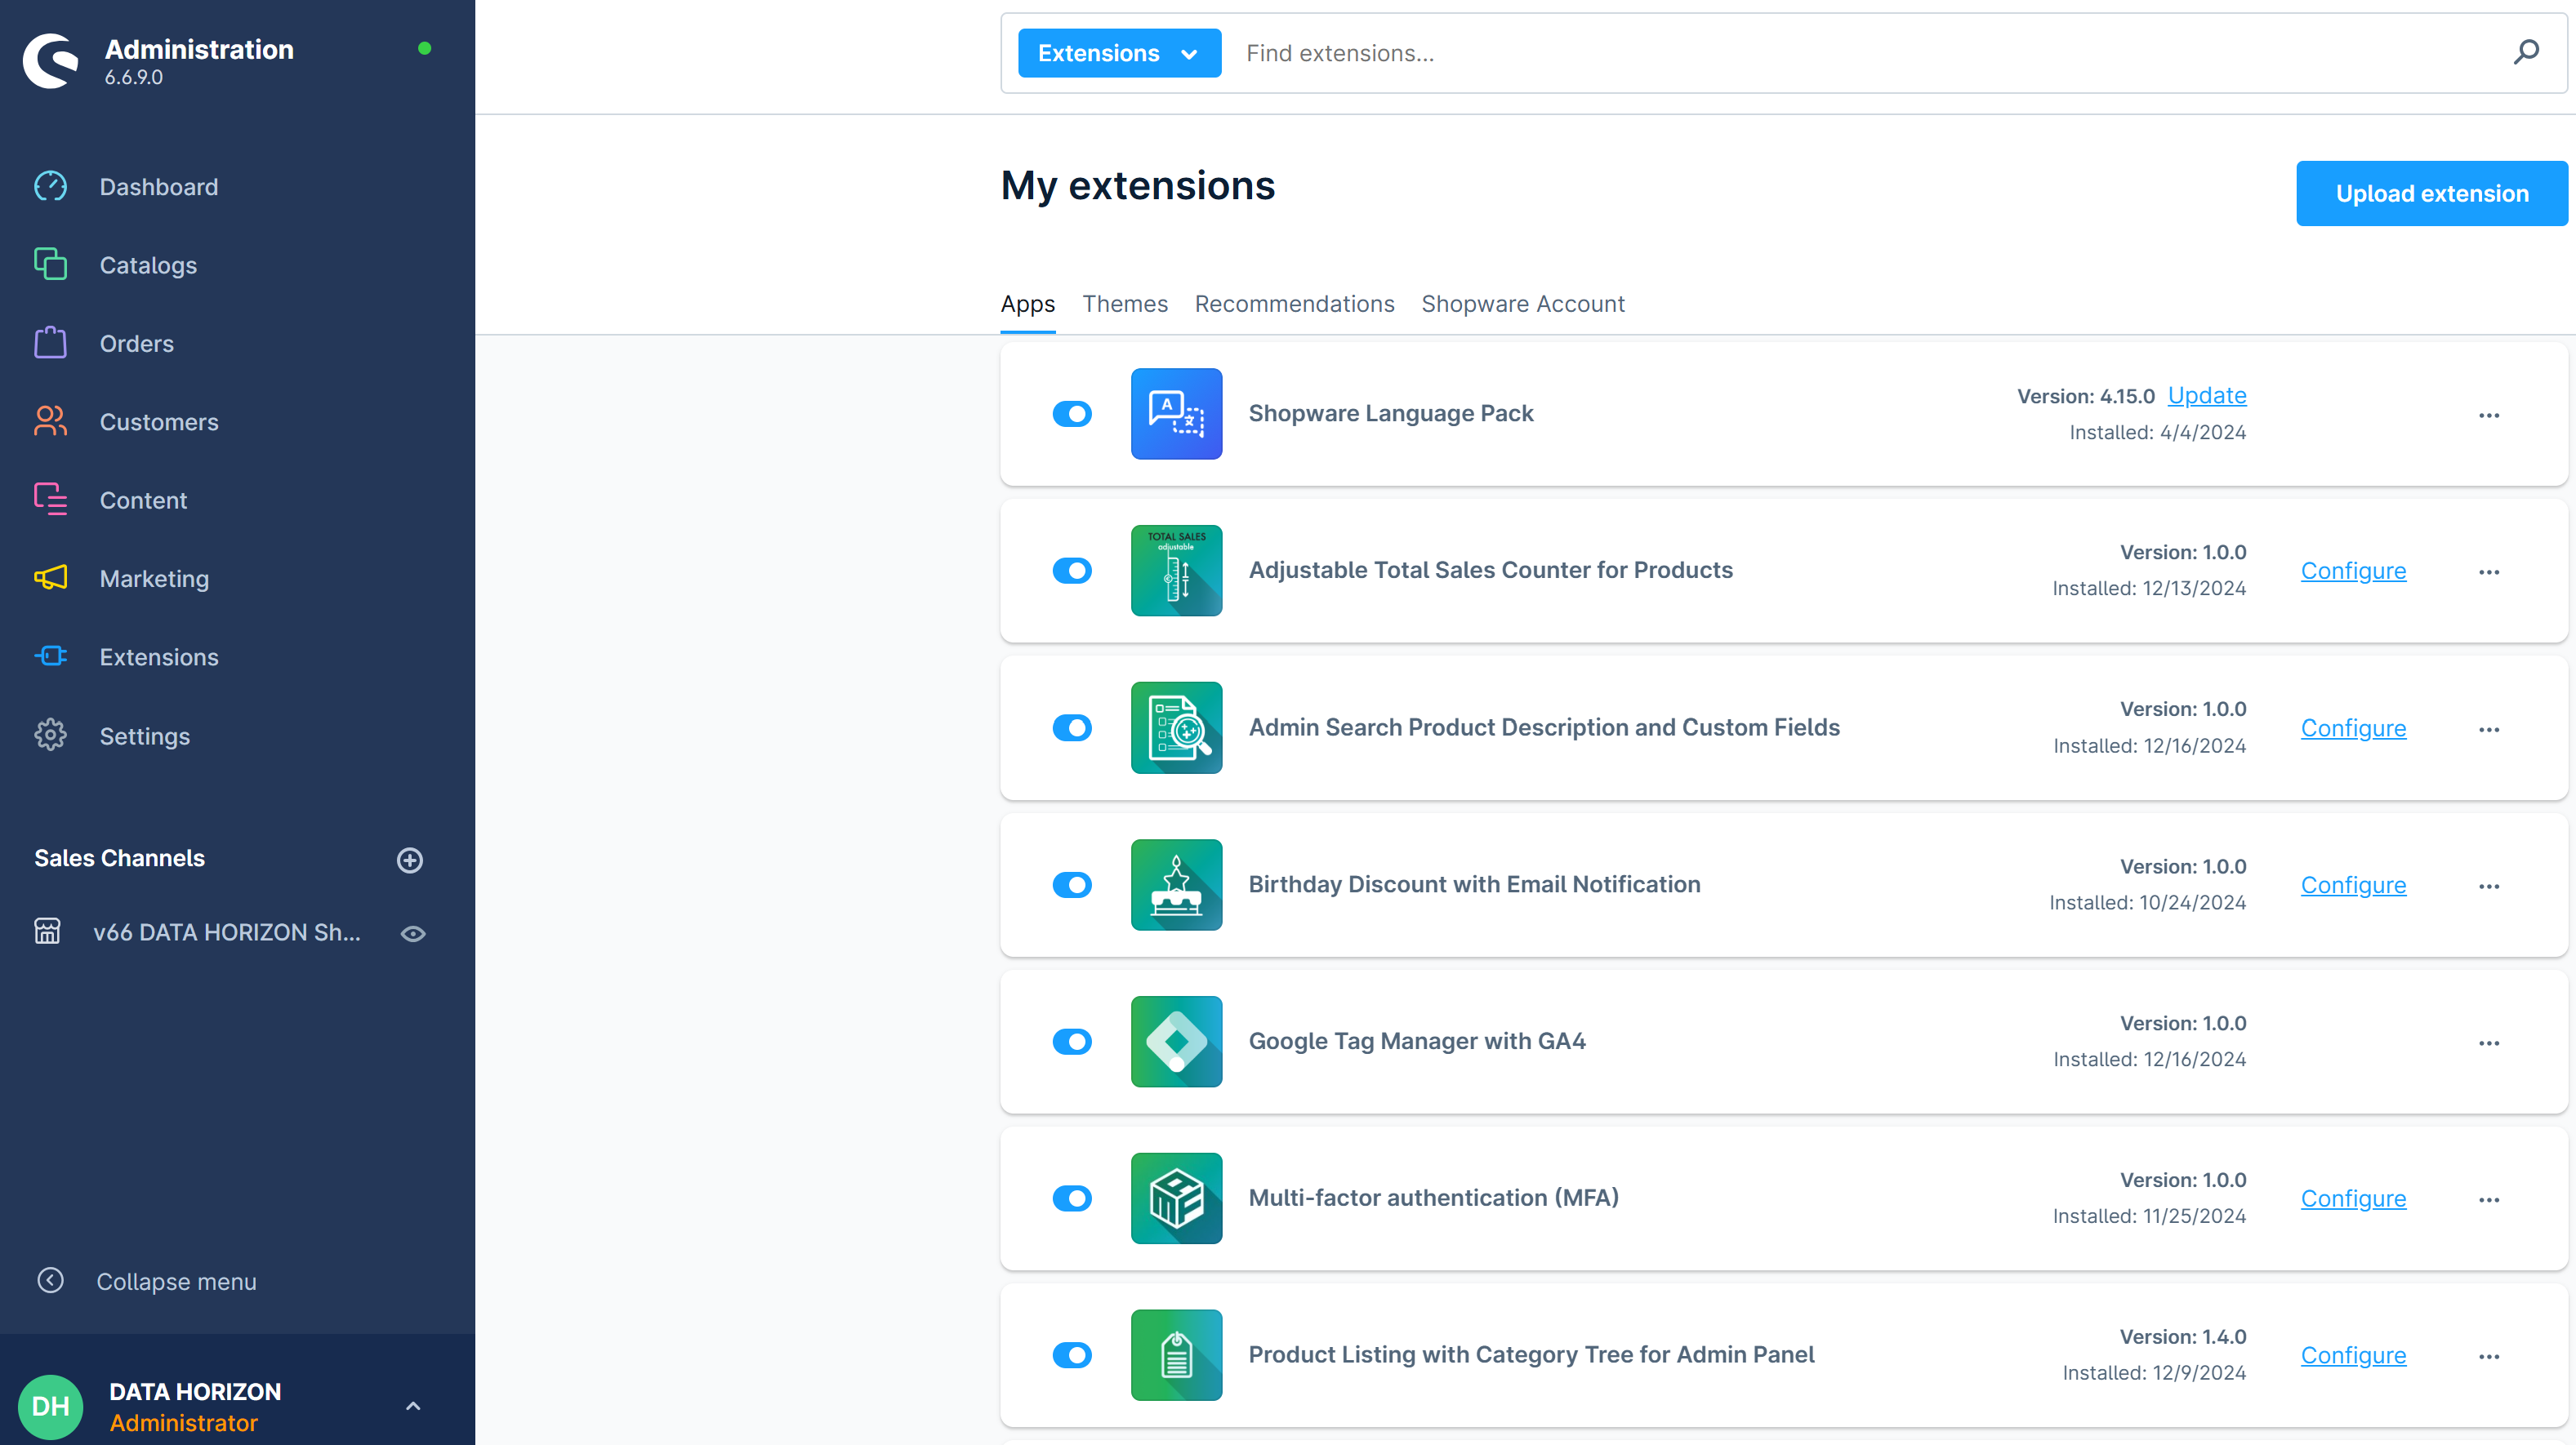Open the Customers people icon
Image resolution: width=2576 pixels, height=1445 pixels.
click(x=50, y=422)
